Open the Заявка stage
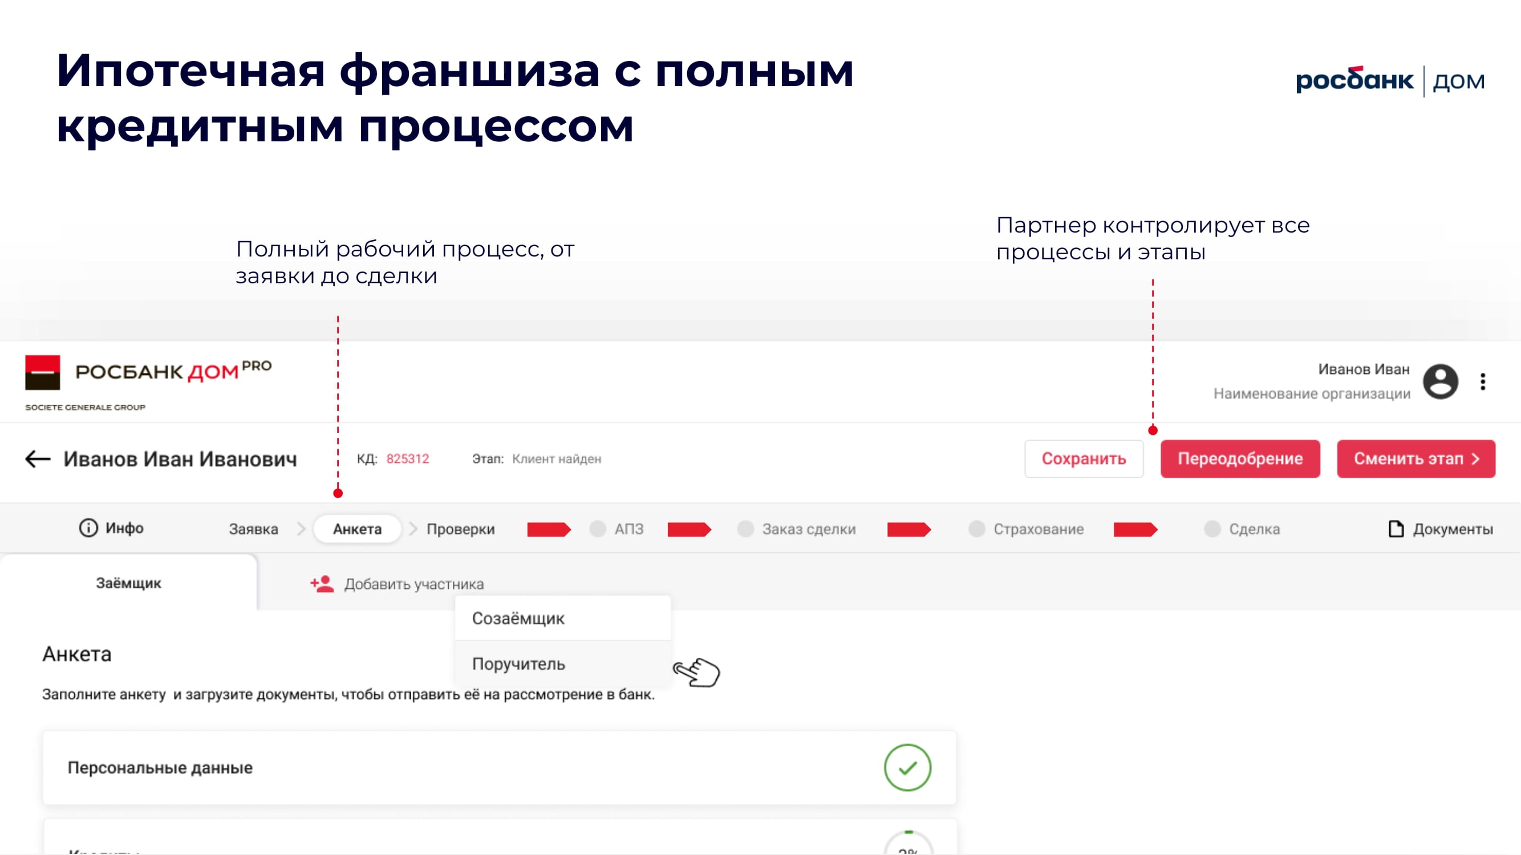Viewport: 1521px width, 855px height. pos(253,529)
